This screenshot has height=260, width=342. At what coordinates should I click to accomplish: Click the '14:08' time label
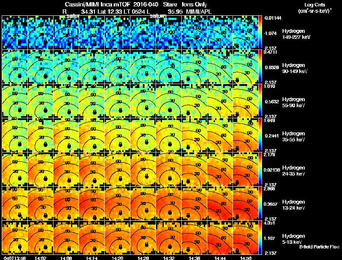(66, 258)
